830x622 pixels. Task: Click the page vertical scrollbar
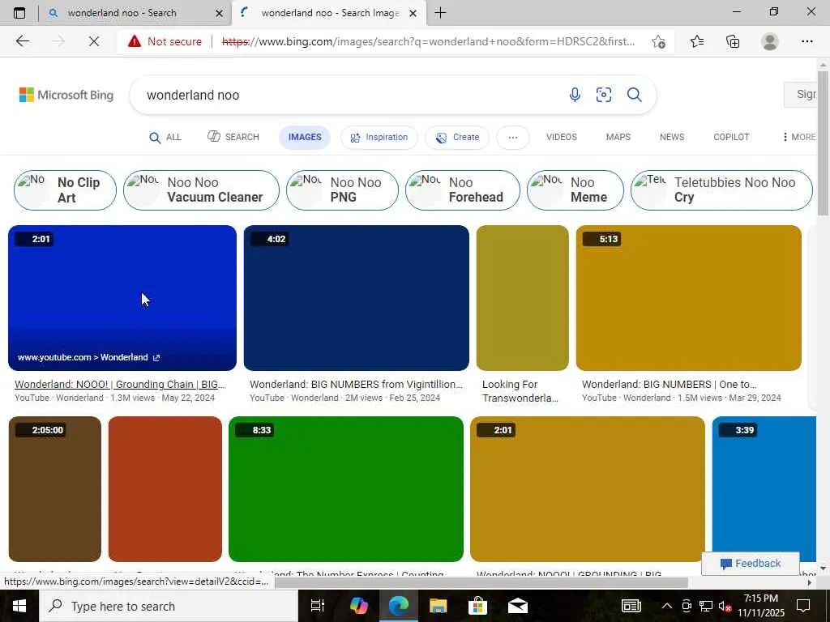(x=823, y=143)
